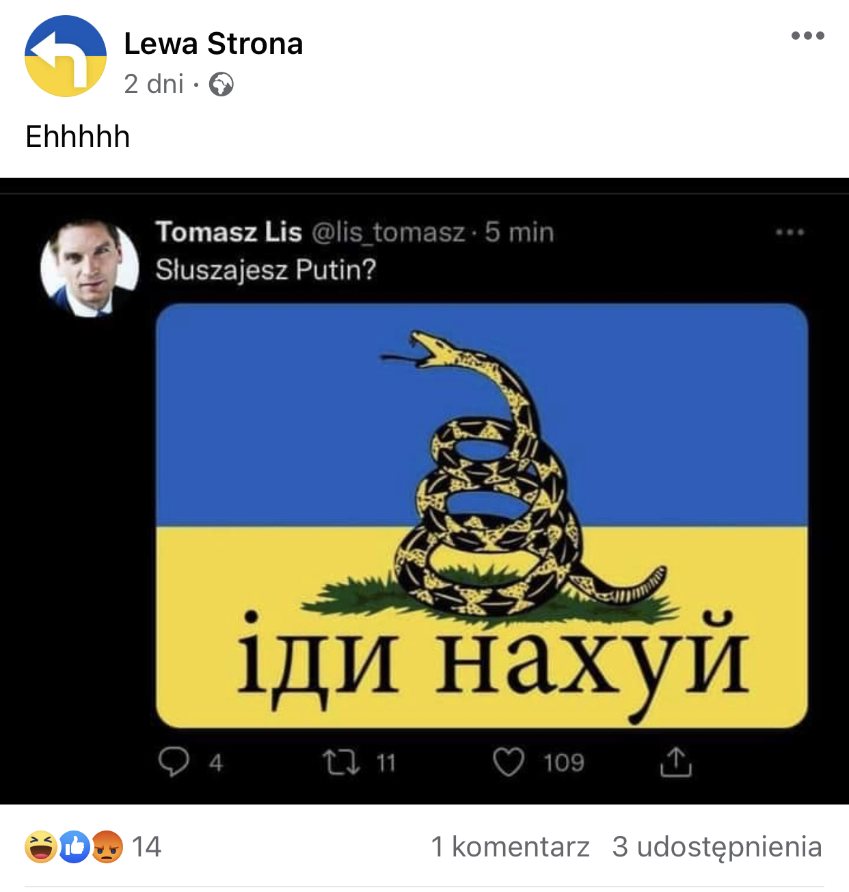The width and height of the screenshot is (849, 892).
Task: Click the laughing reaction emoji icon
Action: point(41,847)
